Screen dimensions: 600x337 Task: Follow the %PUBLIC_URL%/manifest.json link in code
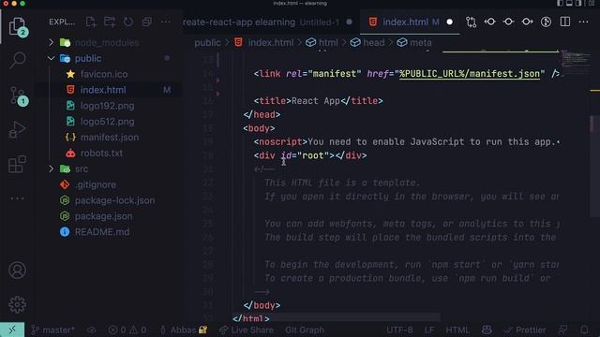point(470,74)
